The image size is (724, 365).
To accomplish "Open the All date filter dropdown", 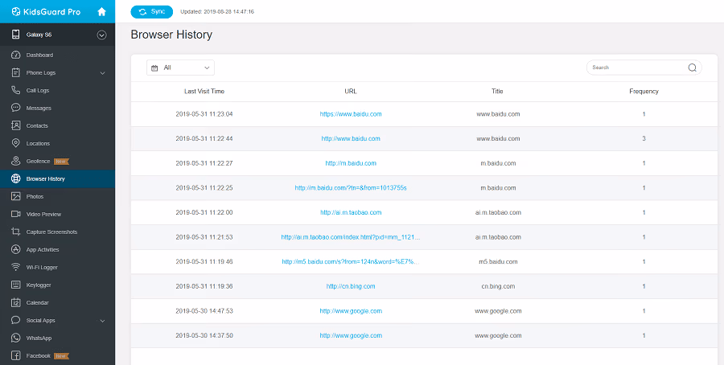I will click(x=180, y=68).
